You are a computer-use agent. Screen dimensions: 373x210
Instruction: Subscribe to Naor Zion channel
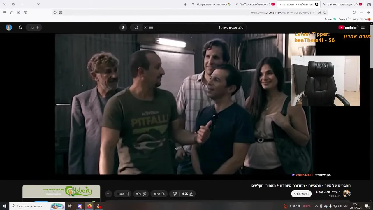(x=301, y=194)
